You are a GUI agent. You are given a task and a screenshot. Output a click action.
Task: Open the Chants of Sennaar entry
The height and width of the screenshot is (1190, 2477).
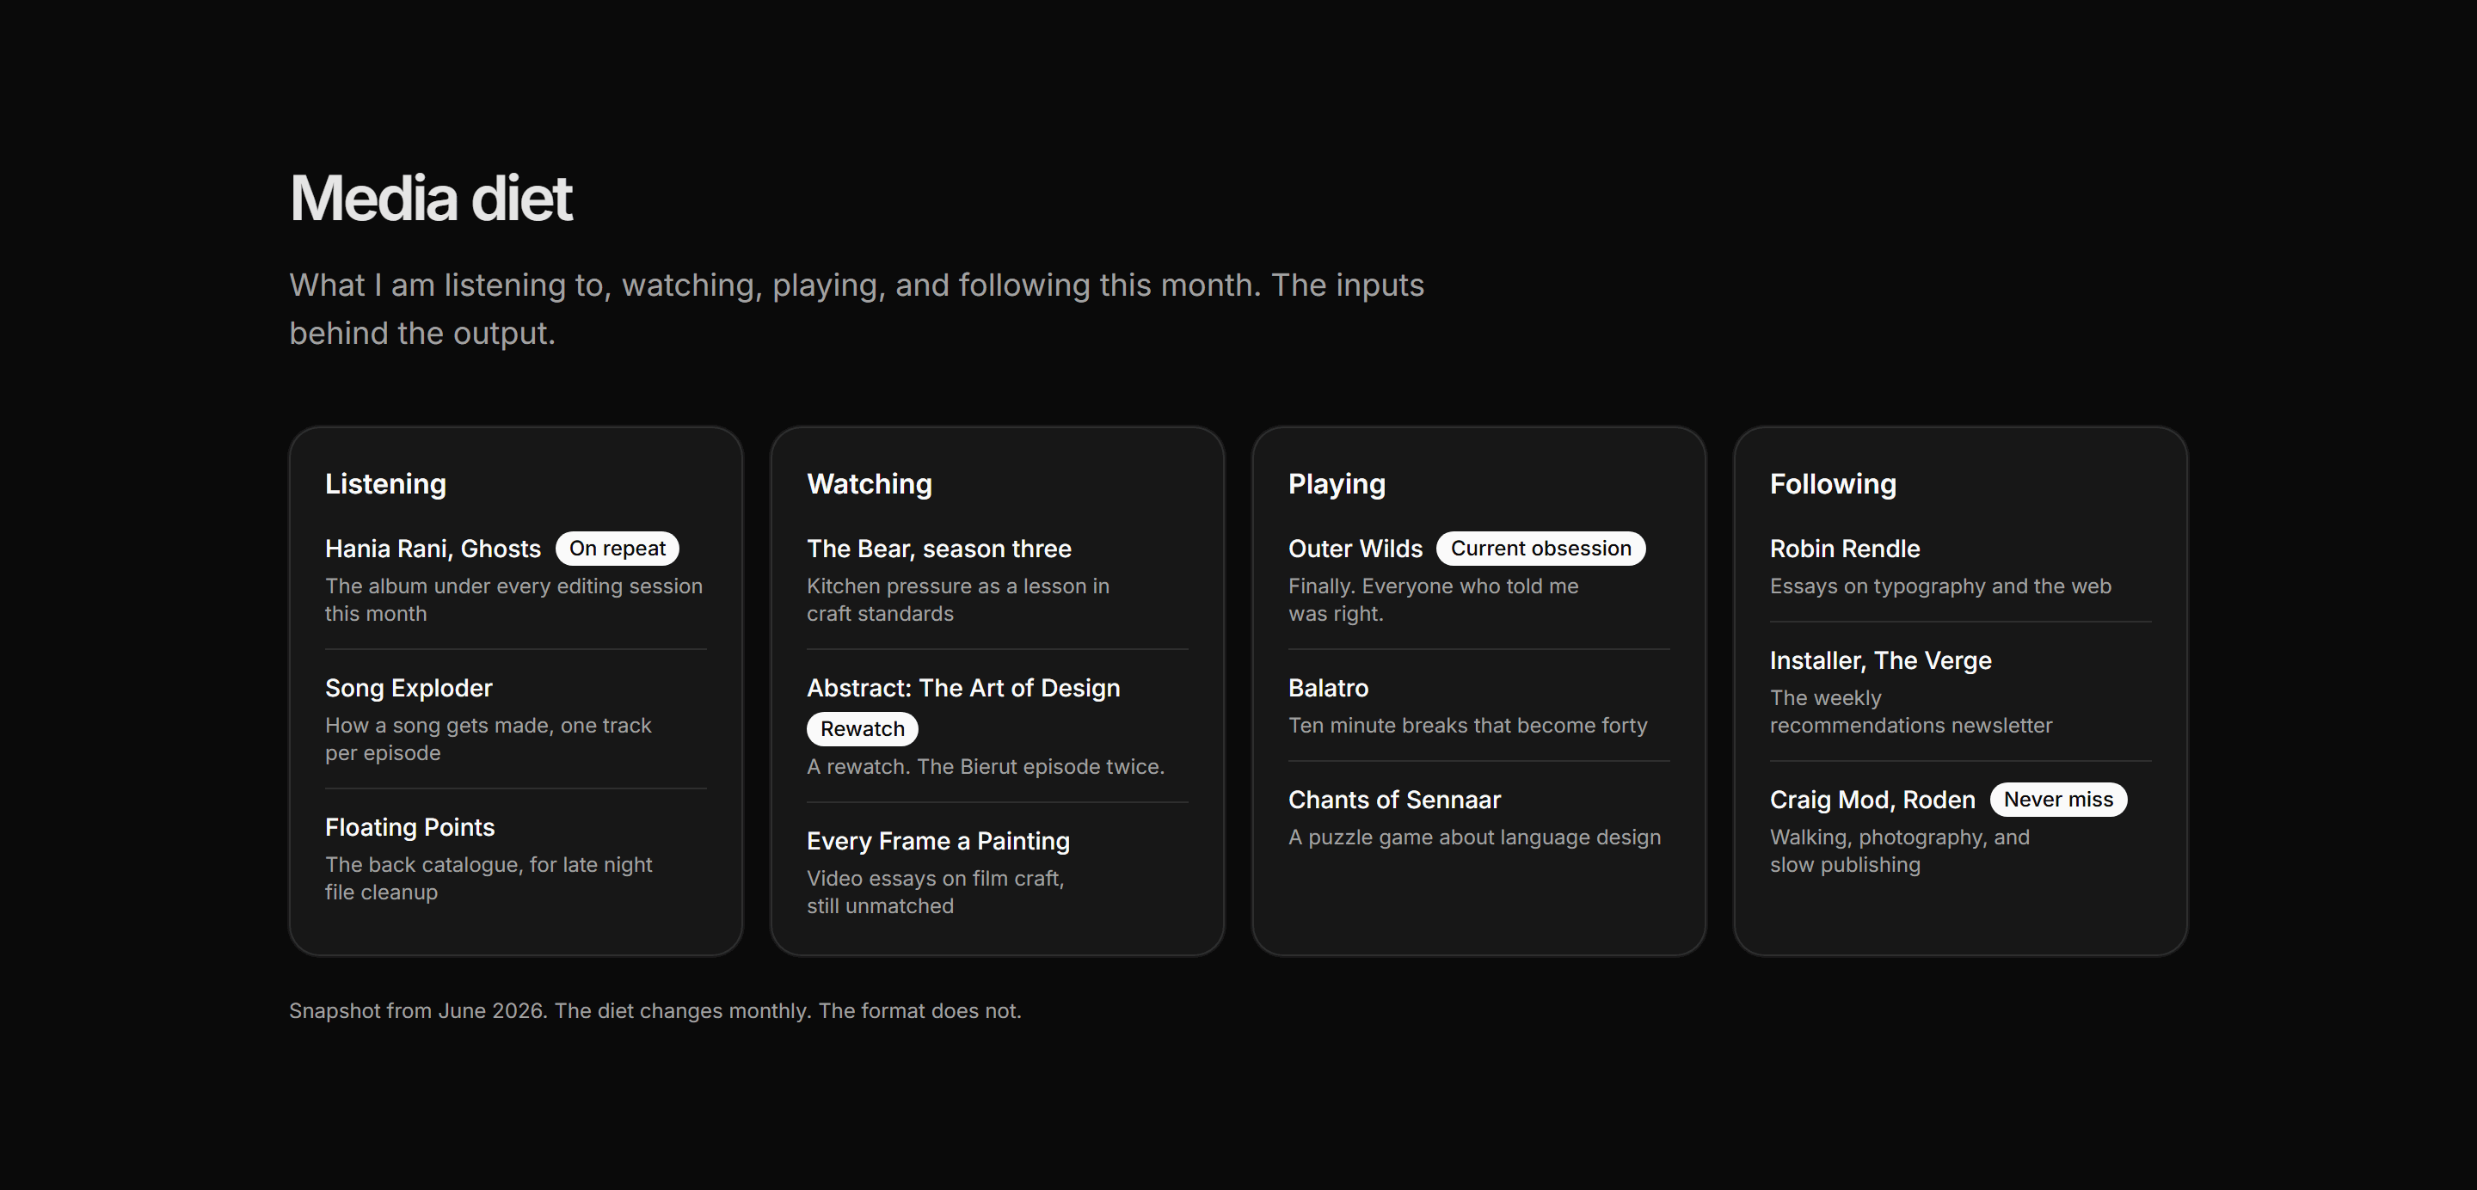coord(1394,800)
